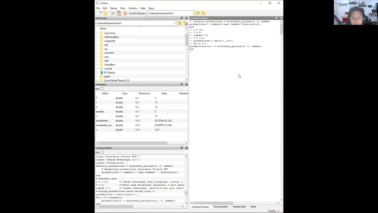Click the Octave logo in title bar
378x213 pixels.
(98, 3)
